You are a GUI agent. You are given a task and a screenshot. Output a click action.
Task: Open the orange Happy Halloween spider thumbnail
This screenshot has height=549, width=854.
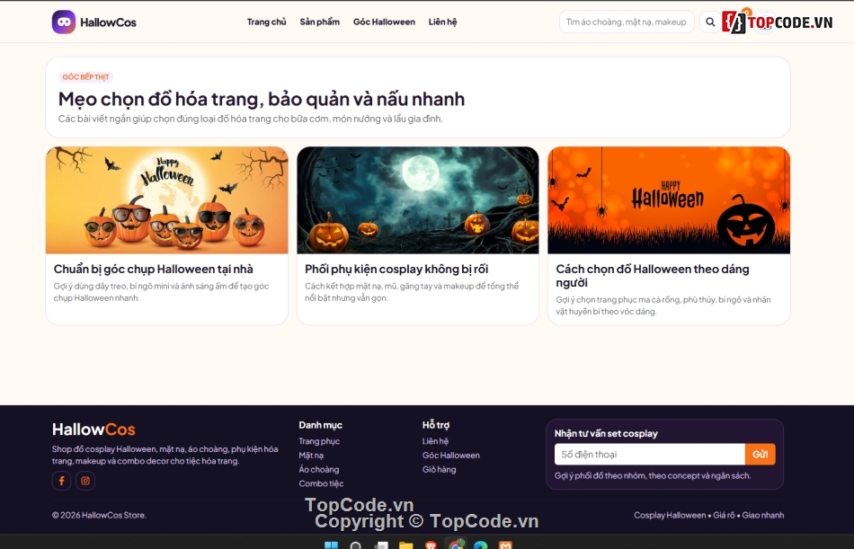tap(669, 199)
